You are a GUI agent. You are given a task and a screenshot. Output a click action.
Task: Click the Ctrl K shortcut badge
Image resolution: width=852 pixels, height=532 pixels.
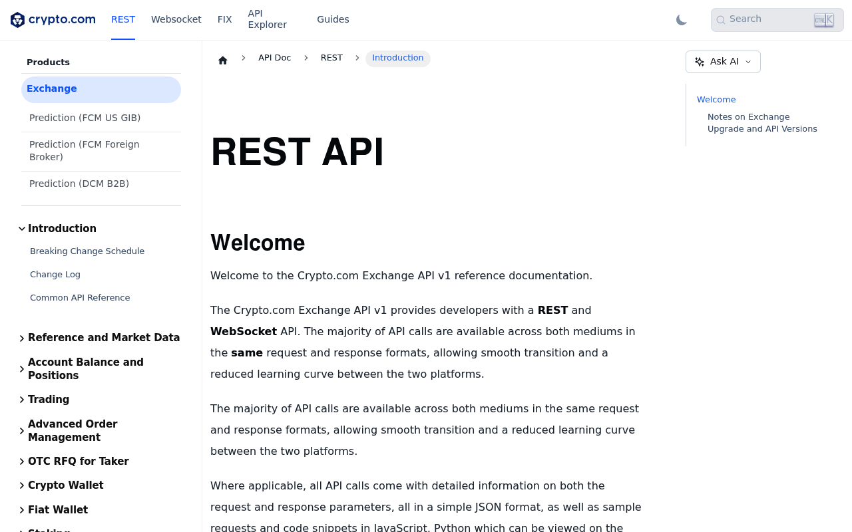(824, 20)
